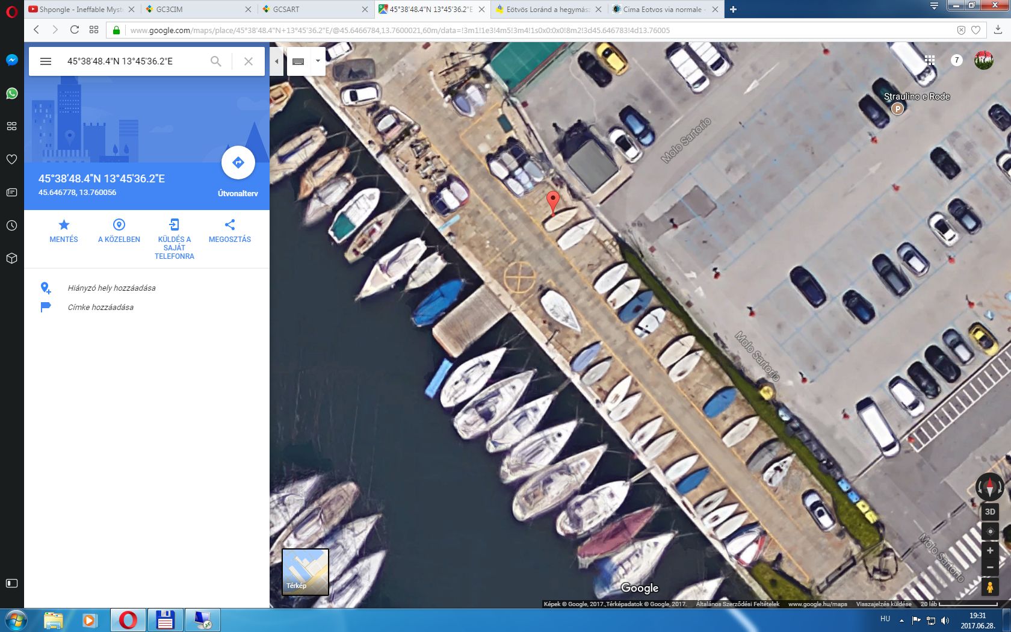The height and width of the screenshot is (632, 1011).
Task: Click Címke hozzáadása link
Action: click(x=100, y=308)
